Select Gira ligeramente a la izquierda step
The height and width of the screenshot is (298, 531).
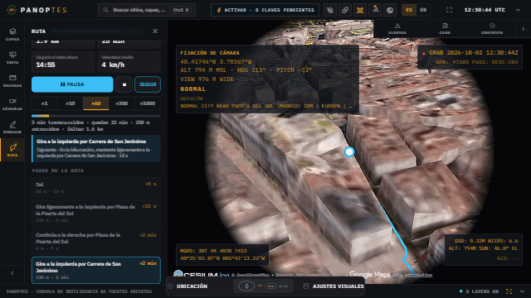(x=96, y=214)
